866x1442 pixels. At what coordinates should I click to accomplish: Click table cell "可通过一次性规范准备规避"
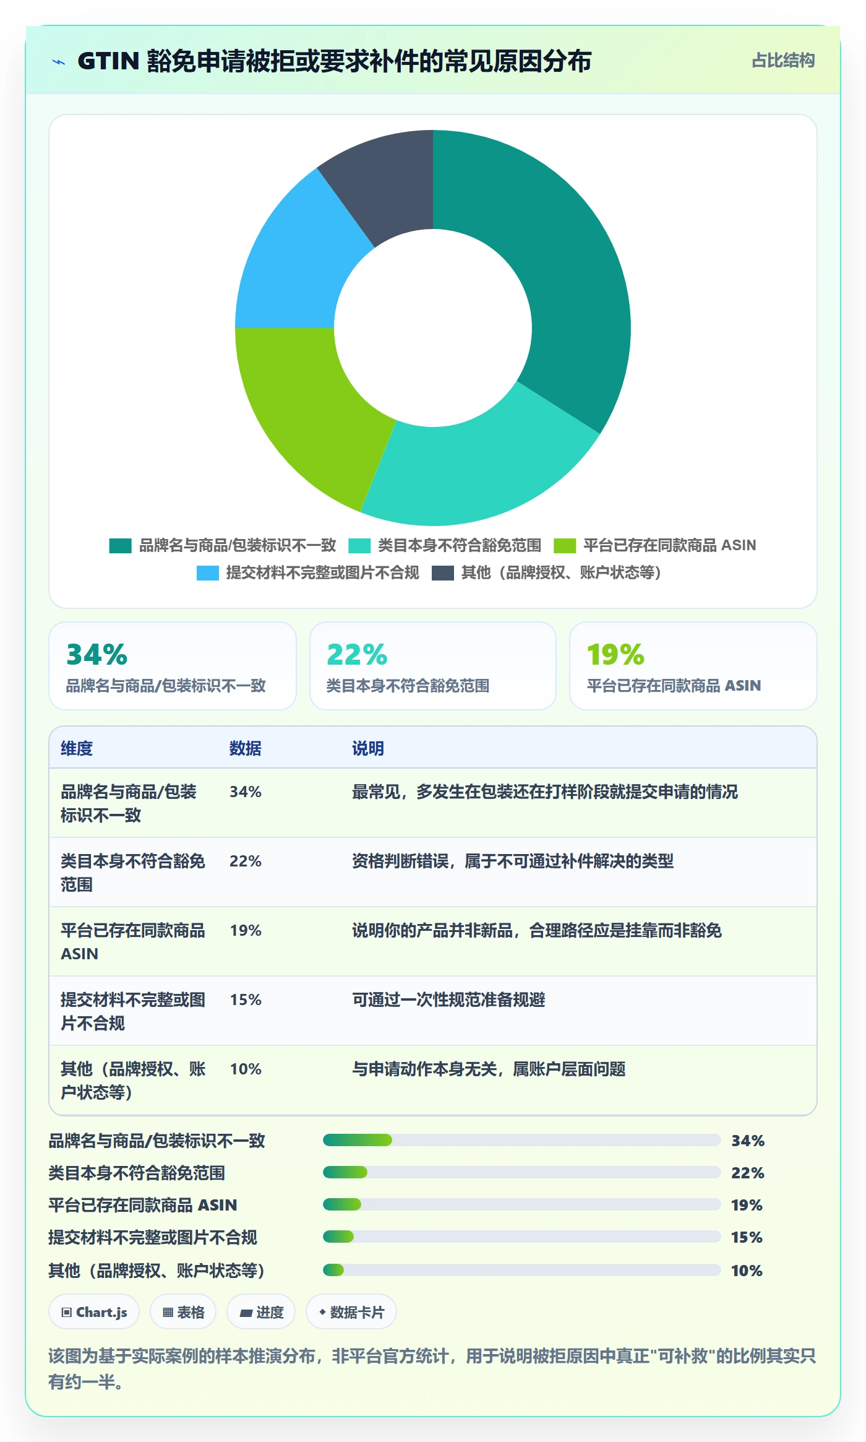[x=448, y=1000]
